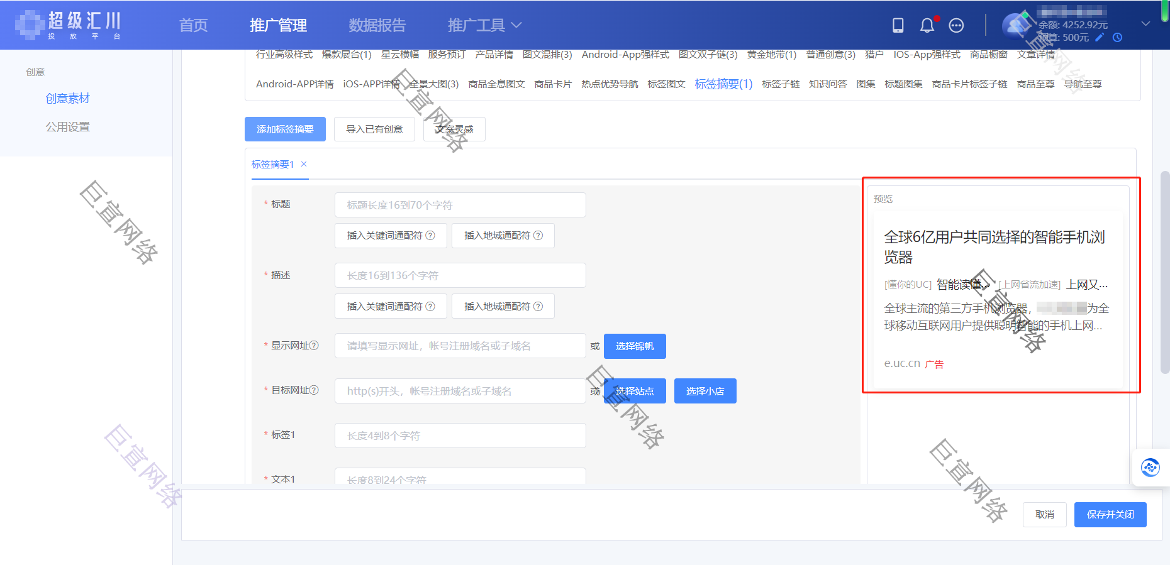Focus the 标题 input field

click(x=460, y=205)
